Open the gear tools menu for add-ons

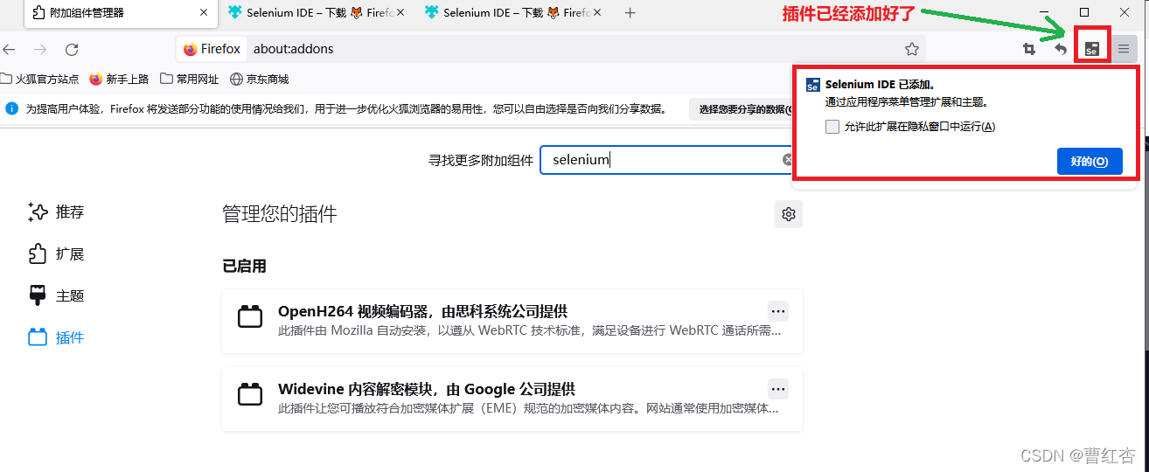[x=789, y=214]
